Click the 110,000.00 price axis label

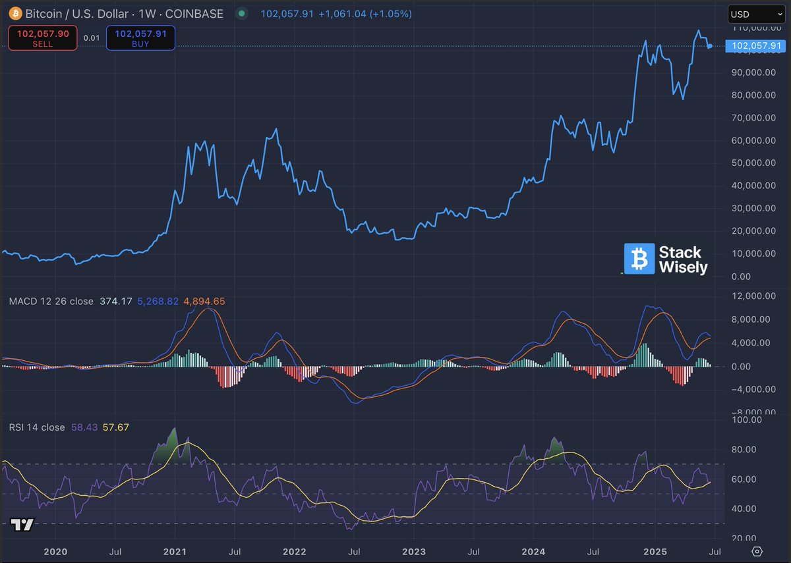[x=758, y=28]
